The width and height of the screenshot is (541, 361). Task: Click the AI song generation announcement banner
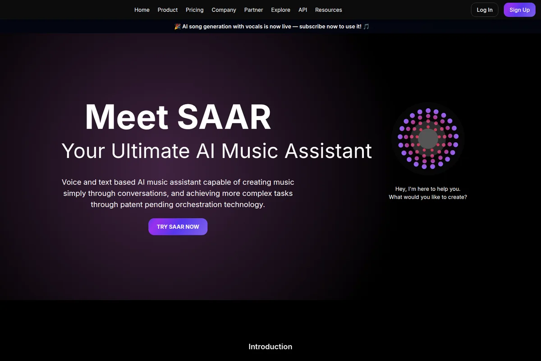pyautogui.click(x=270, y=26)
